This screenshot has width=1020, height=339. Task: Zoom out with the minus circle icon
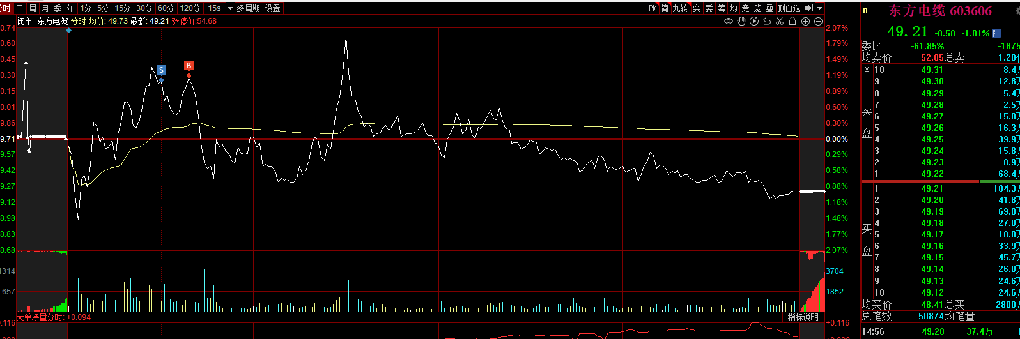[818, 22]
